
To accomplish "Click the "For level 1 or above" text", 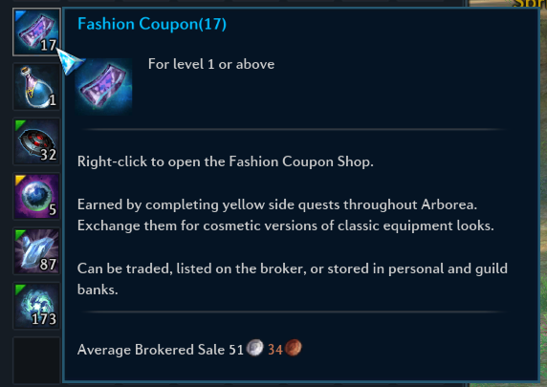I will [x=211, y=64].
